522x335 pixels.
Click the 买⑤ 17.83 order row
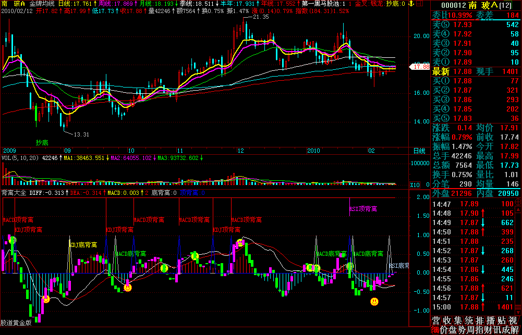(476, 118)
